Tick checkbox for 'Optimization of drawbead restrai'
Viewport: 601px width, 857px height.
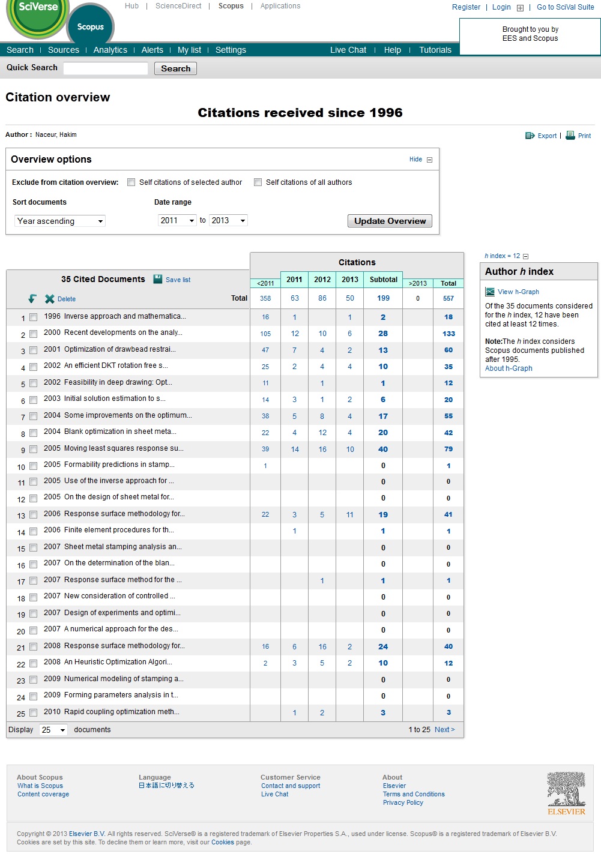pos(34,350)
